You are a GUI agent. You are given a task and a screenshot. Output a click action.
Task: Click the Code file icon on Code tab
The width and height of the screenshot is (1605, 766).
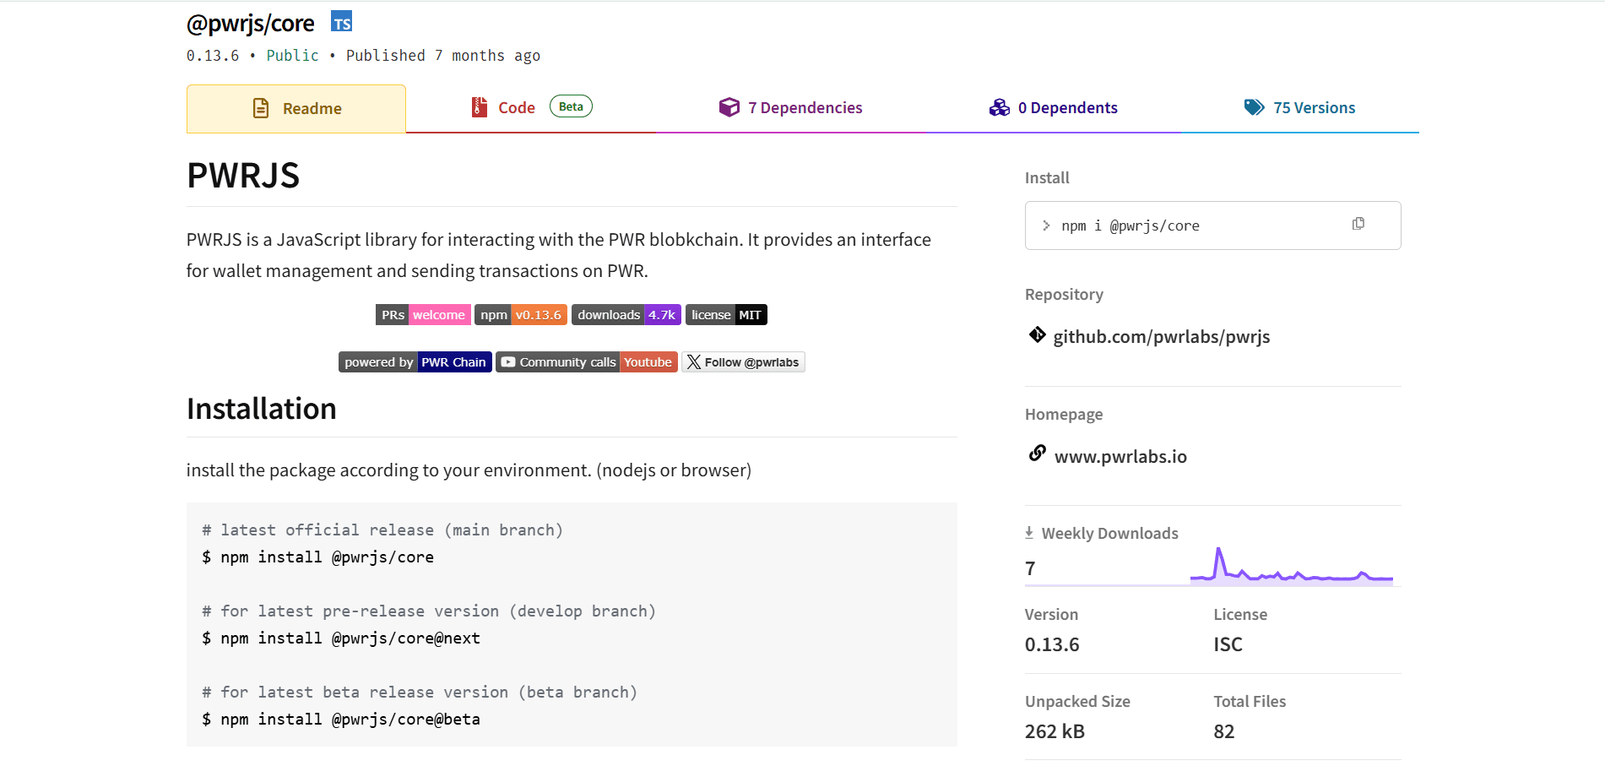(478, 106)
